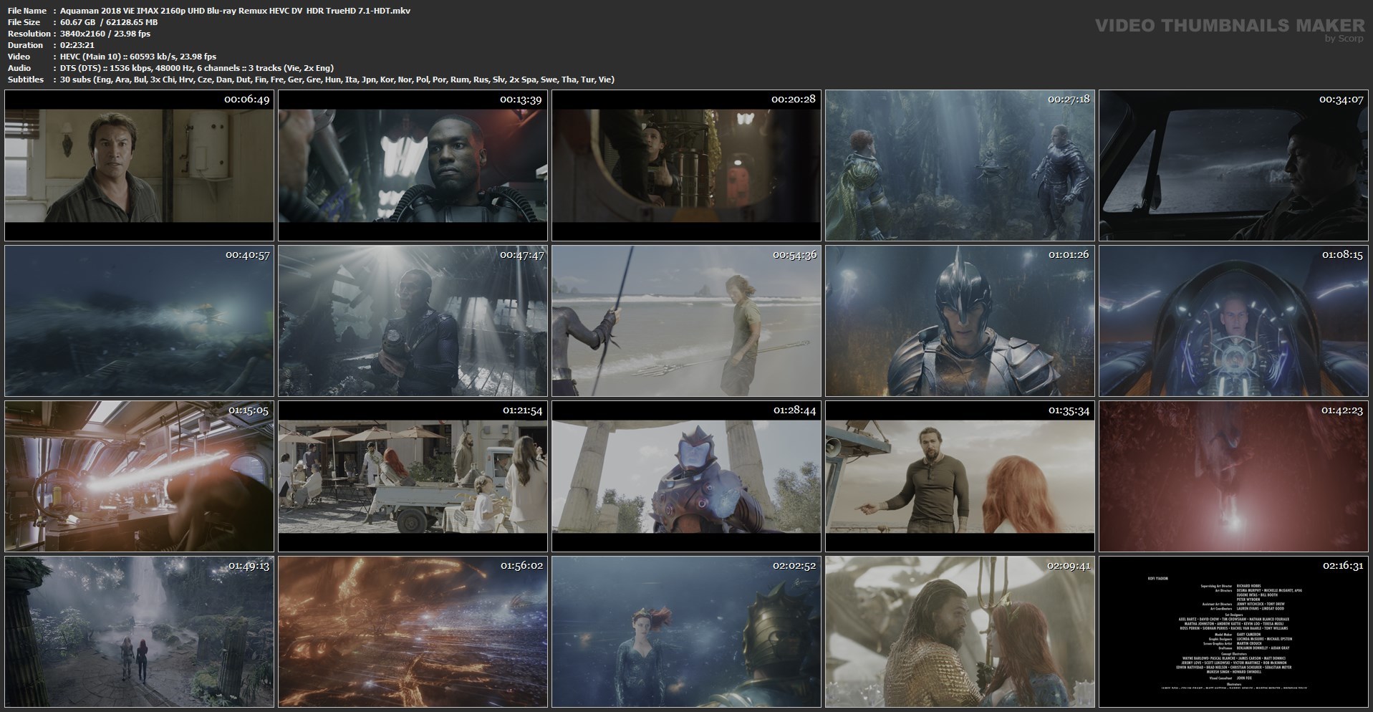
Task: Open the thumbnail at 02:09:41
Action: click(x=960, y=632)
